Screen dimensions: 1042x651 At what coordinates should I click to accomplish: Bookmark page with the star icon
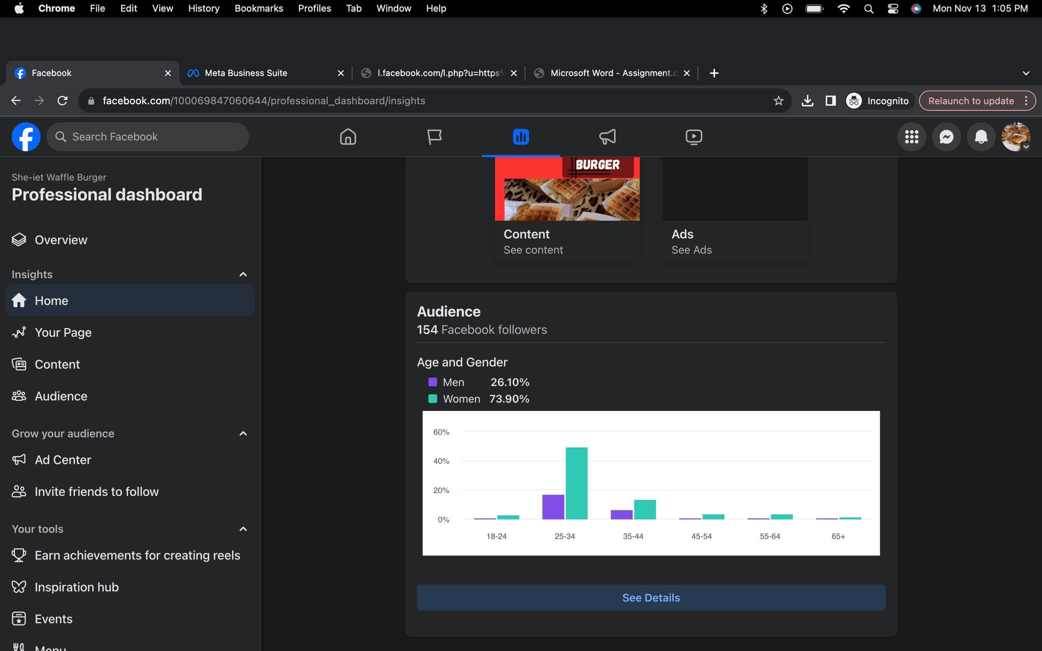click(778, 101)
